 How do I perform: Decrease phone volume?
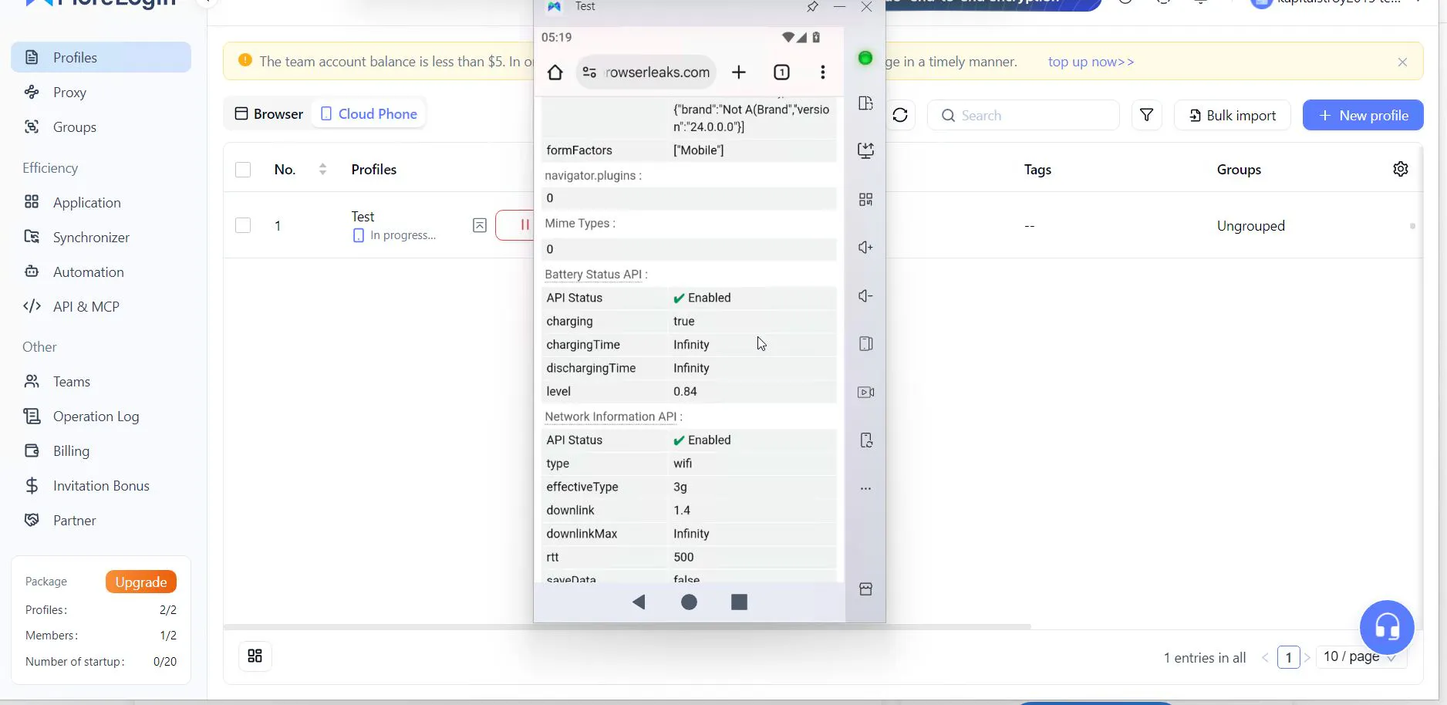tap(865, 296)
